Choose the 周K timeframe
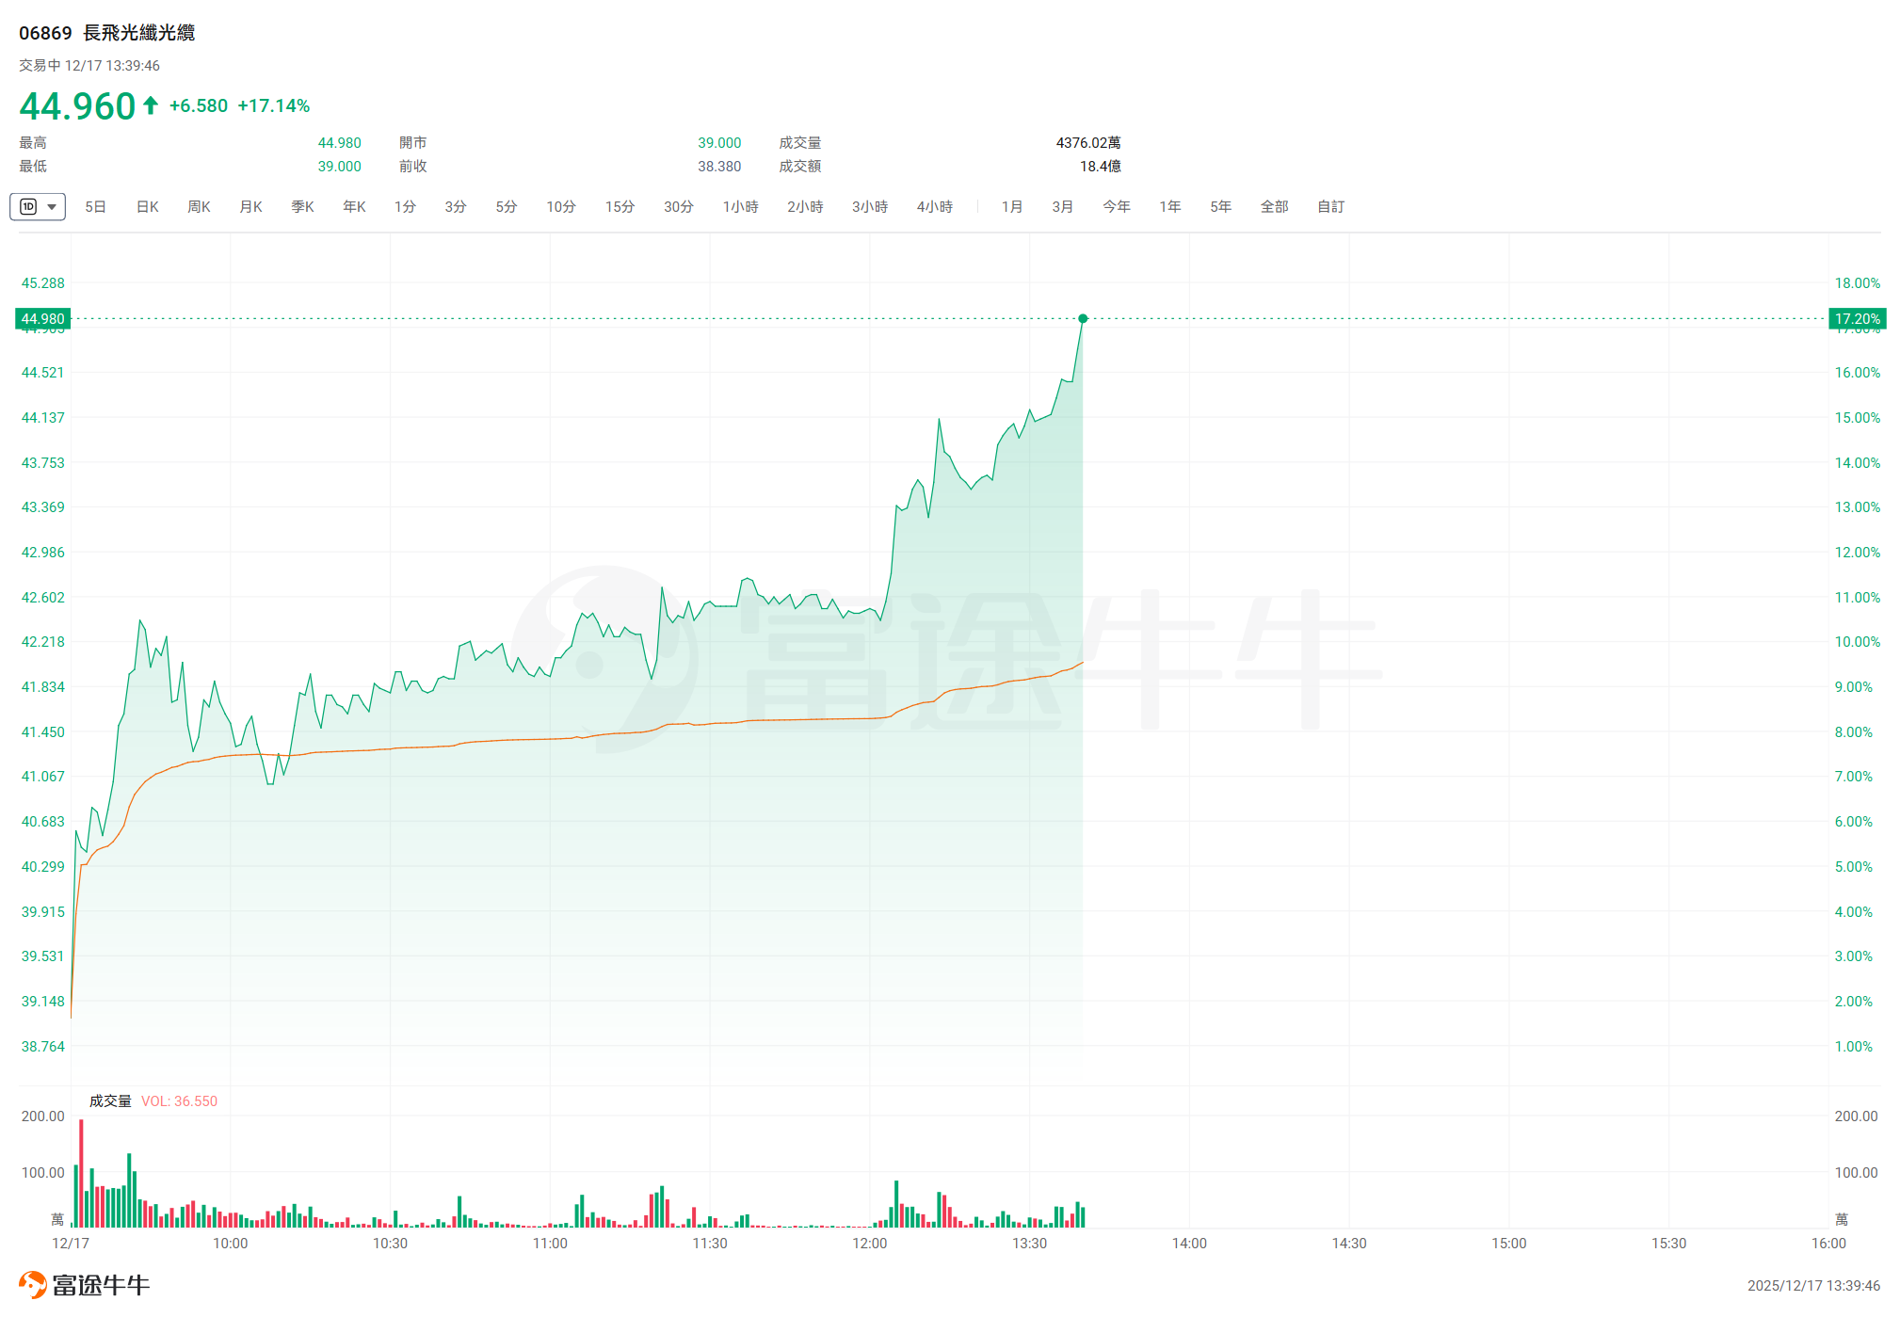This screenshot has height=1317, width=1900. pos(199,206)
